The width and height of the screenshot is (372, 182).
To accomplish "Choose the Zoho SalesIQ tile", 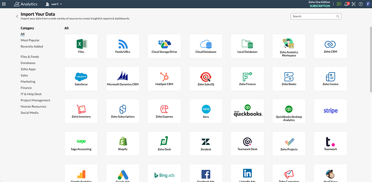I will pyautogui.click(x=206, y=79).
